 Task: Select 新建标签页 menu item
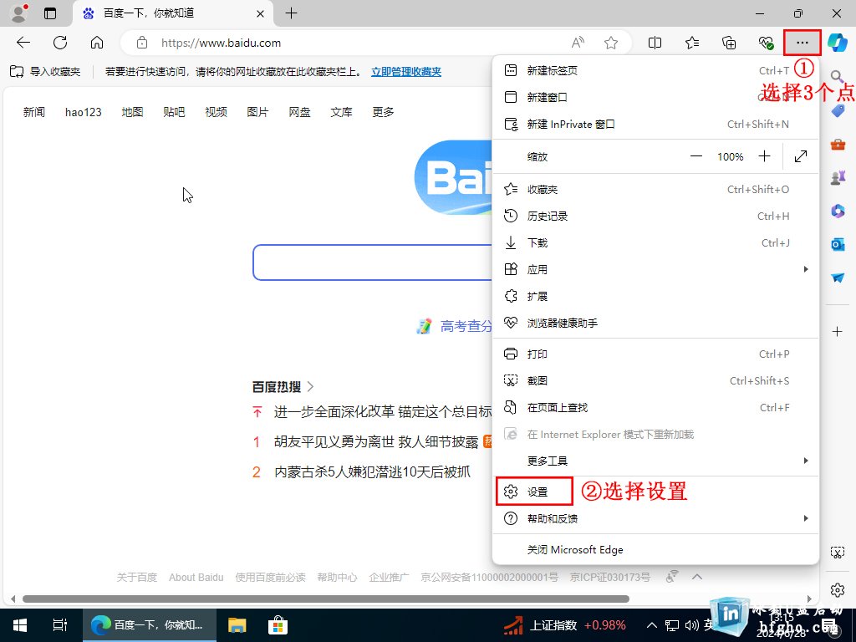[x=655, y=70]
